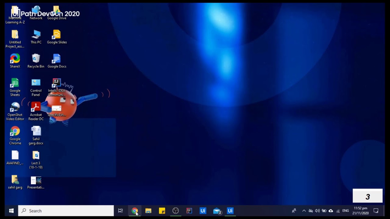Image resolution: width=390 pixels, height=219 pixels.
Task: Select the Untitled Project folder on desktop
Action: click(x=15, y=39)
